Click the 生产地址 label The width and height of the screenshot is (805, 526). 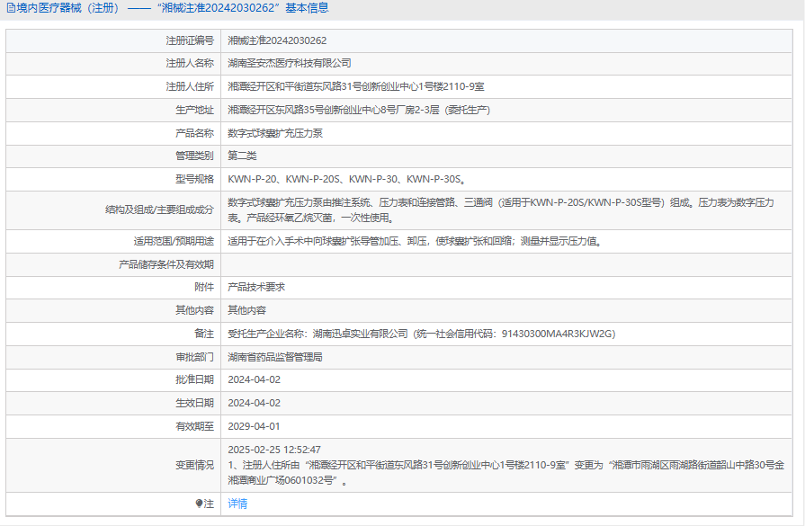pyautogui.click(x=194, y=110)
